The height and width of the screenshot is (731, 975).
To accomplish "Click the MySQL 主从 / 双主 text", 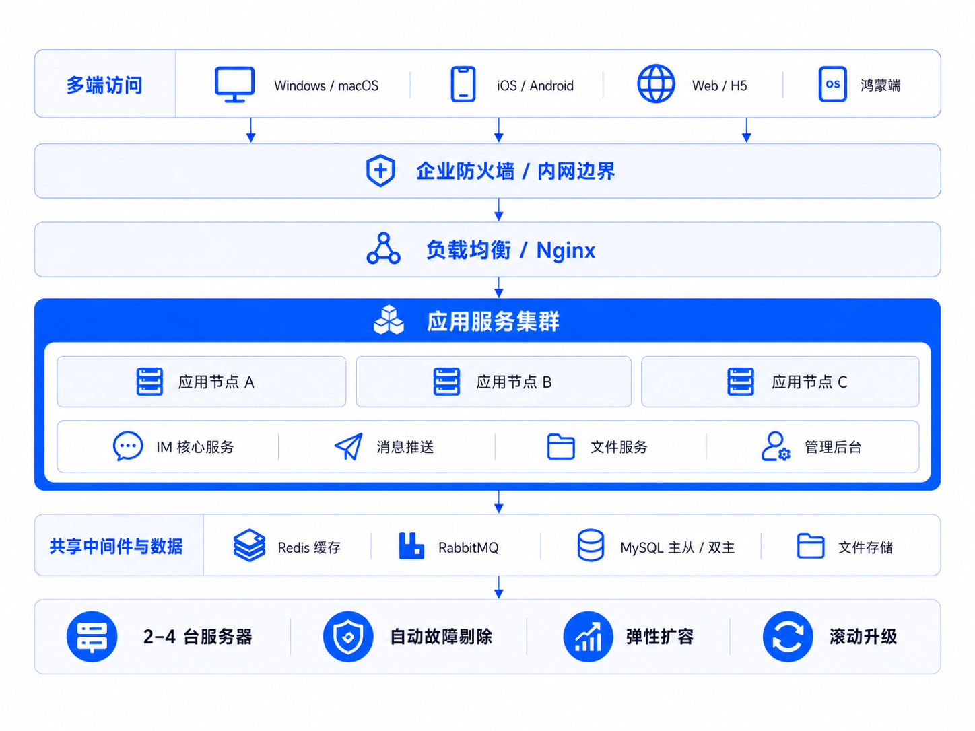I will coord(677,548).
